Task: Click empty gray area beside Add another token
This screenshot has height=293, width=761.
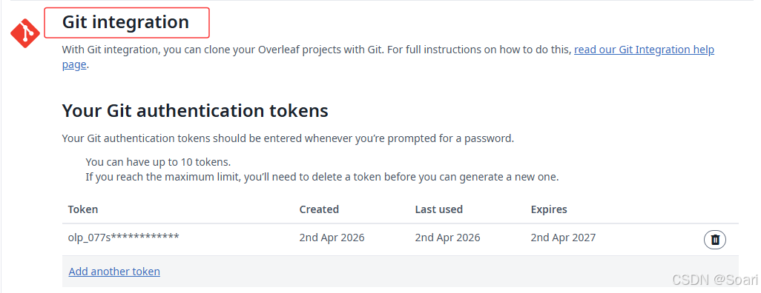Action: click(x=437, y=272)
